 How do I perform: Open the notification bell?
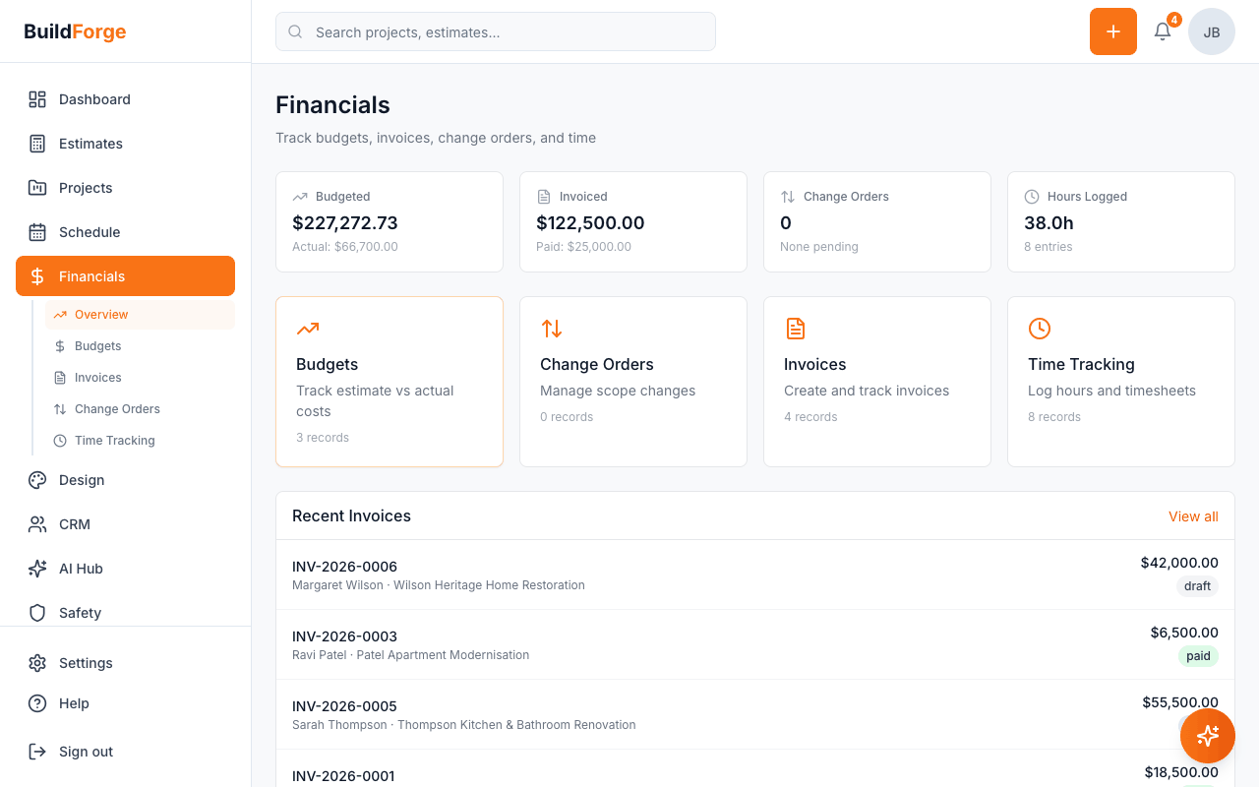pos(1162,30)
